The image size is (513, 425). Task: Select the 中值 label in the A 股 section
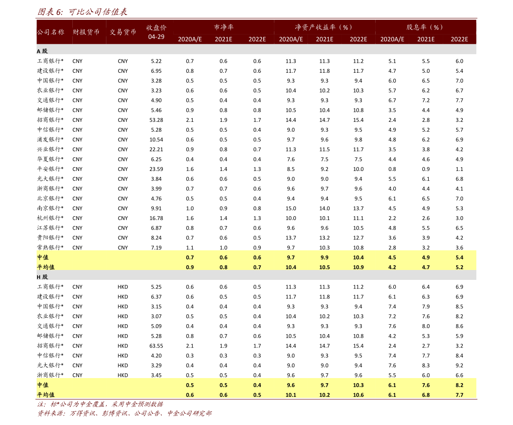(43, 257)
